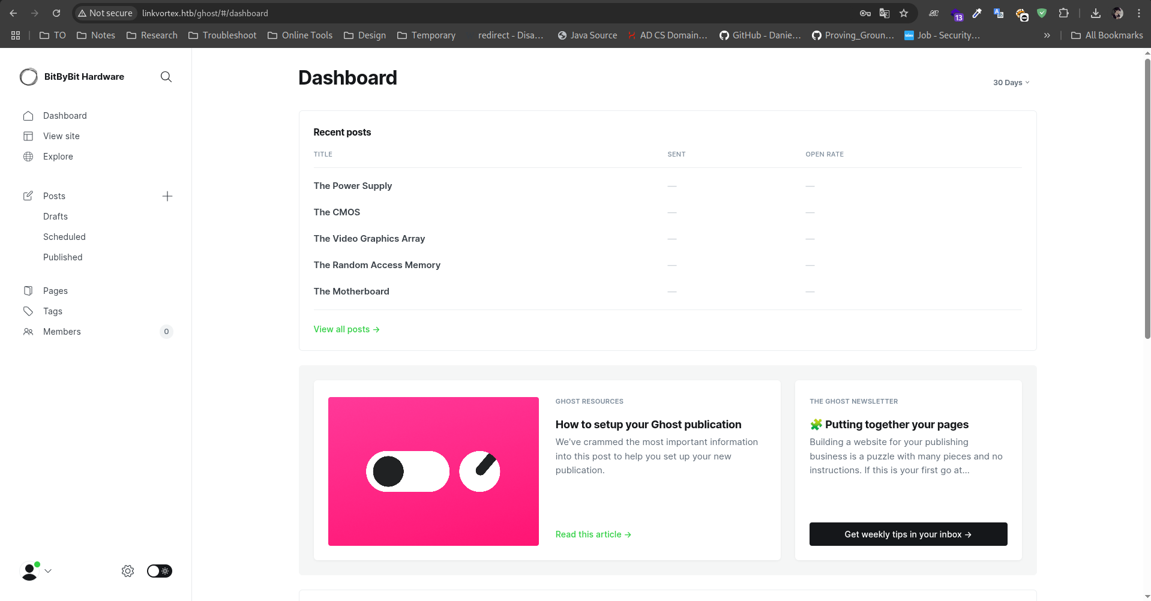This screenshot has width=1151, height=601.
Task: Bookmark this page with star icon
Action: [904, 13]
